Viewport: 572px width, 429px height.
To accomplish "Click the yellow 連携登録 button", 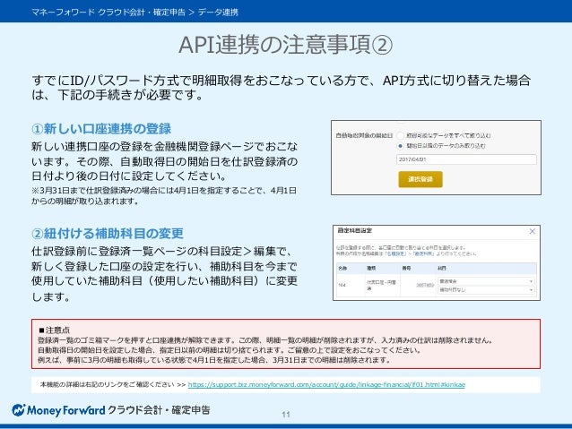I will [x=420, y=179].
